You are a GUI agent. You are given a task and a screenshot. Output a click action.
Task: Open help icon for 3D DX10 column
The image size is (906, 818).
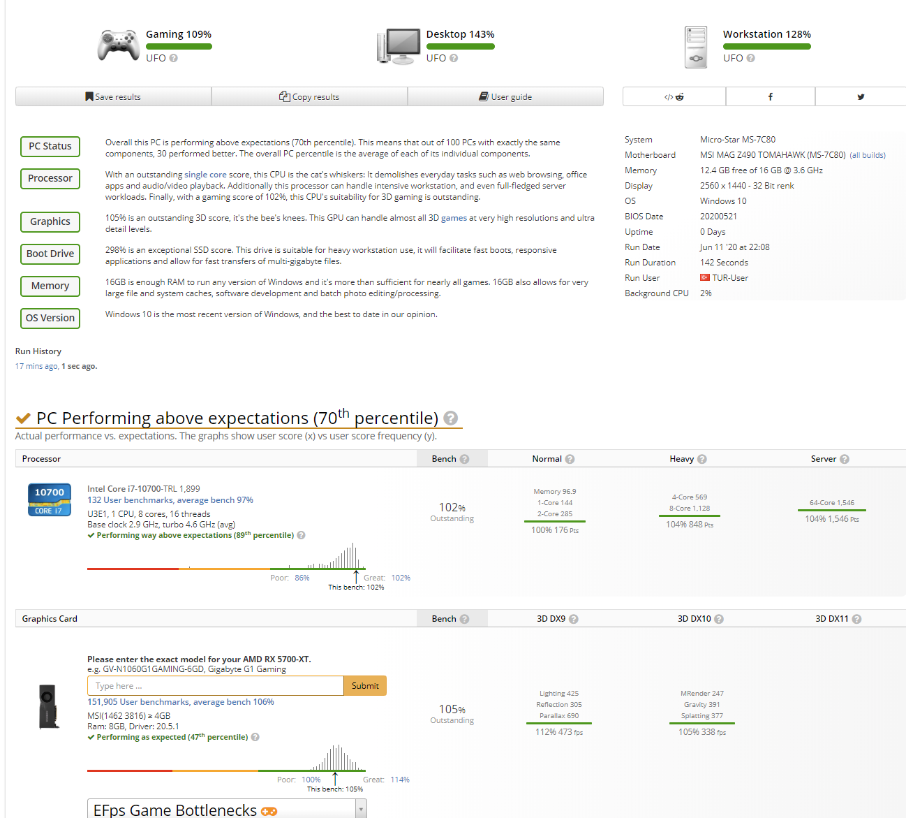click(719, 619)
